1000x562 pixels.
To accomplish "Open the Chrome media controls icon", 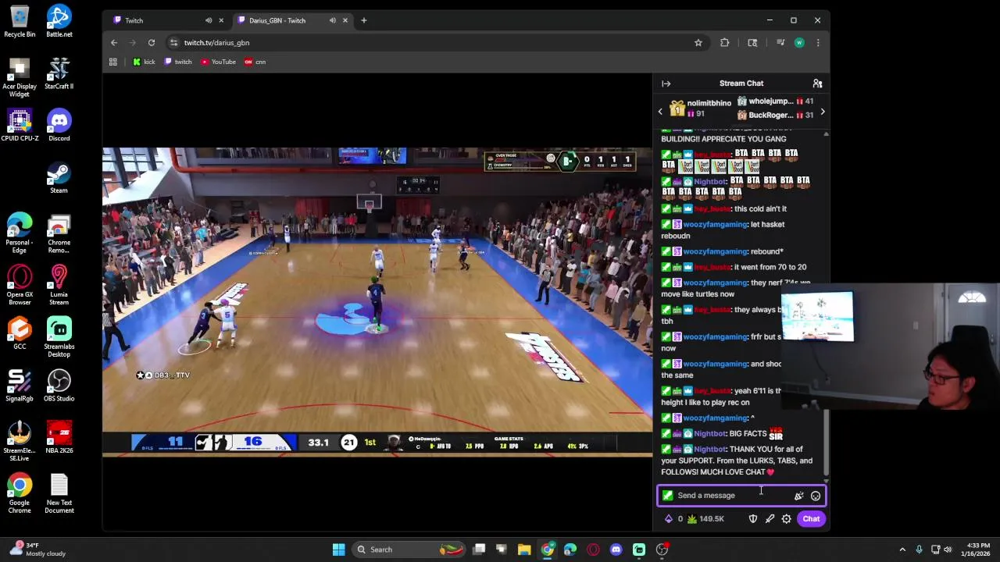I will pyautogui.click(x=780, y=43).
